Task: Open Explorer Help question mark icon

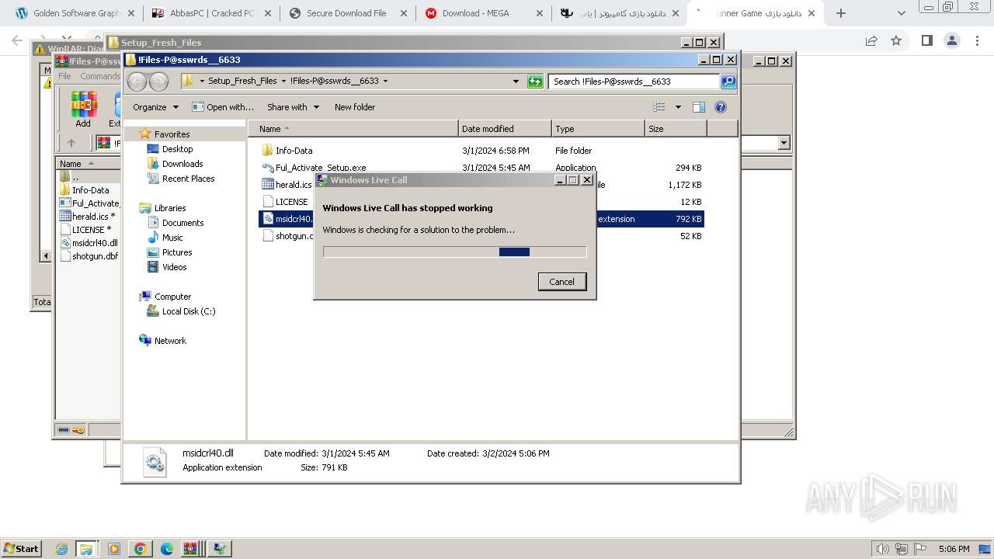Action: click(721, 107)
